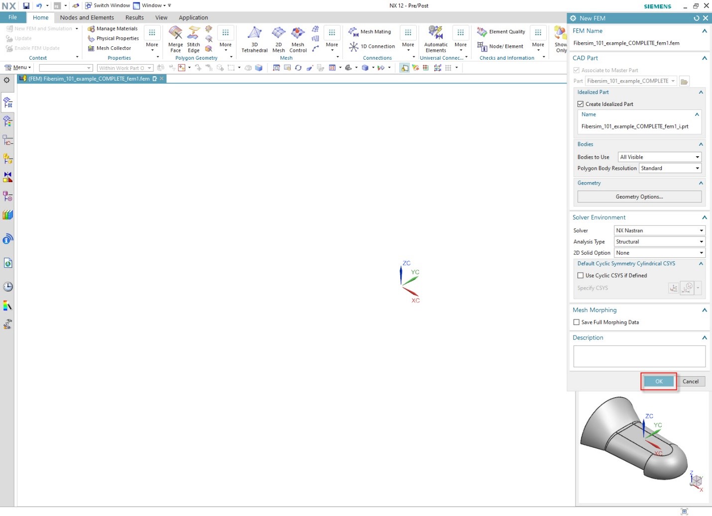Switch to the Nodes and Elements tab
Viewport: 712px width, 516px height.
[x=87, y=17]
